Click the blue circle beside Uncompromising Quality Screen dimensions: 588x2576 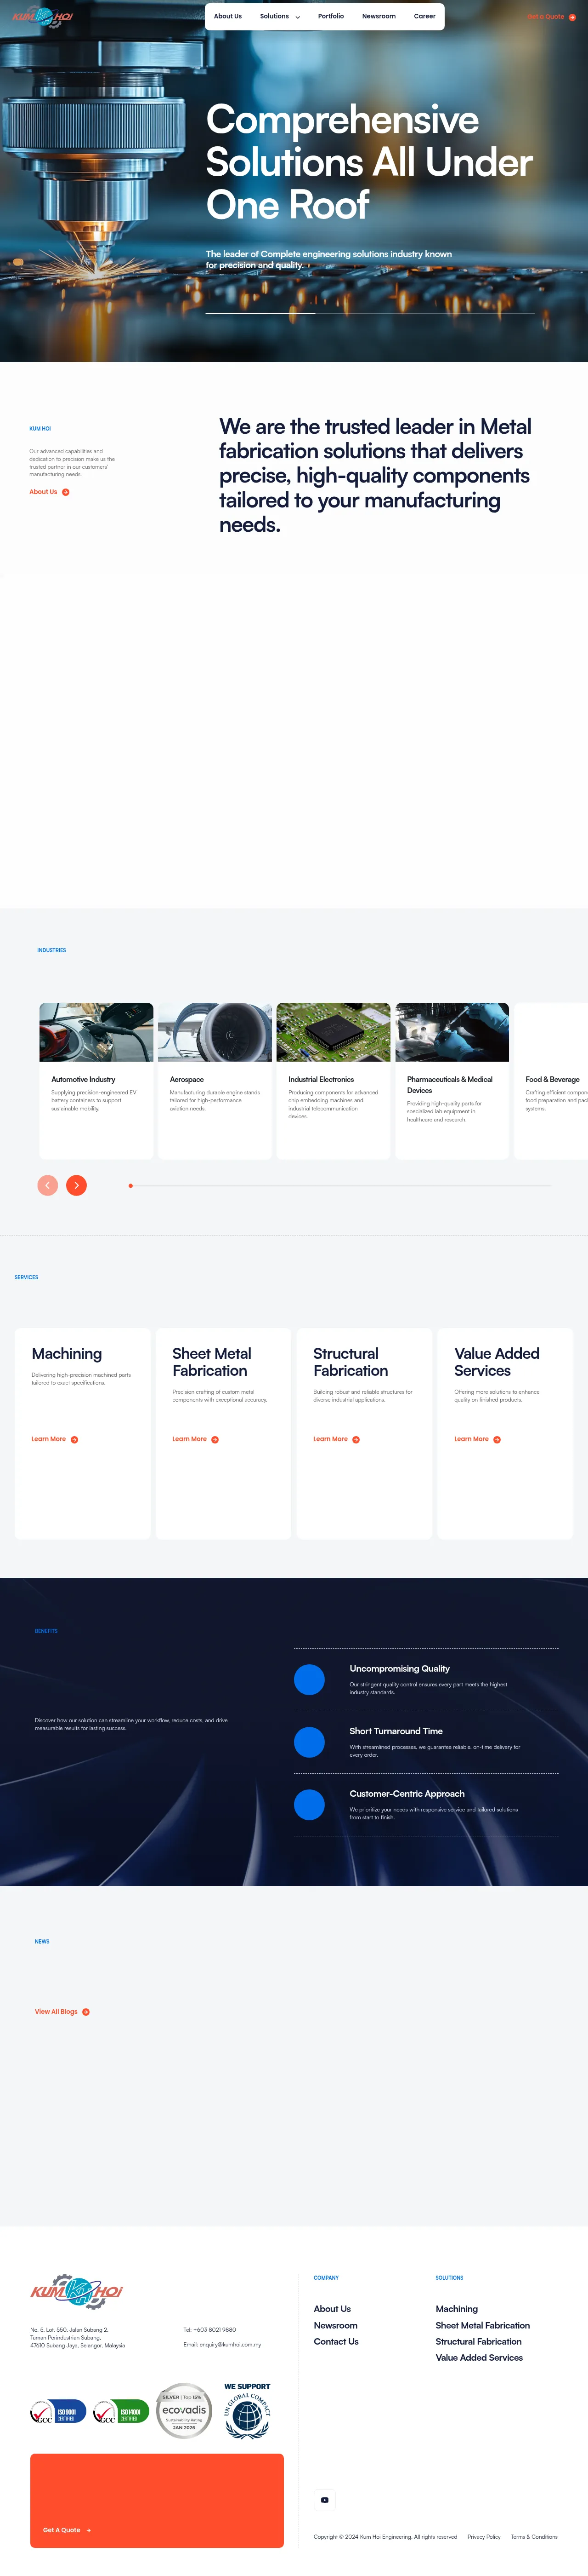click(310, 1679)
